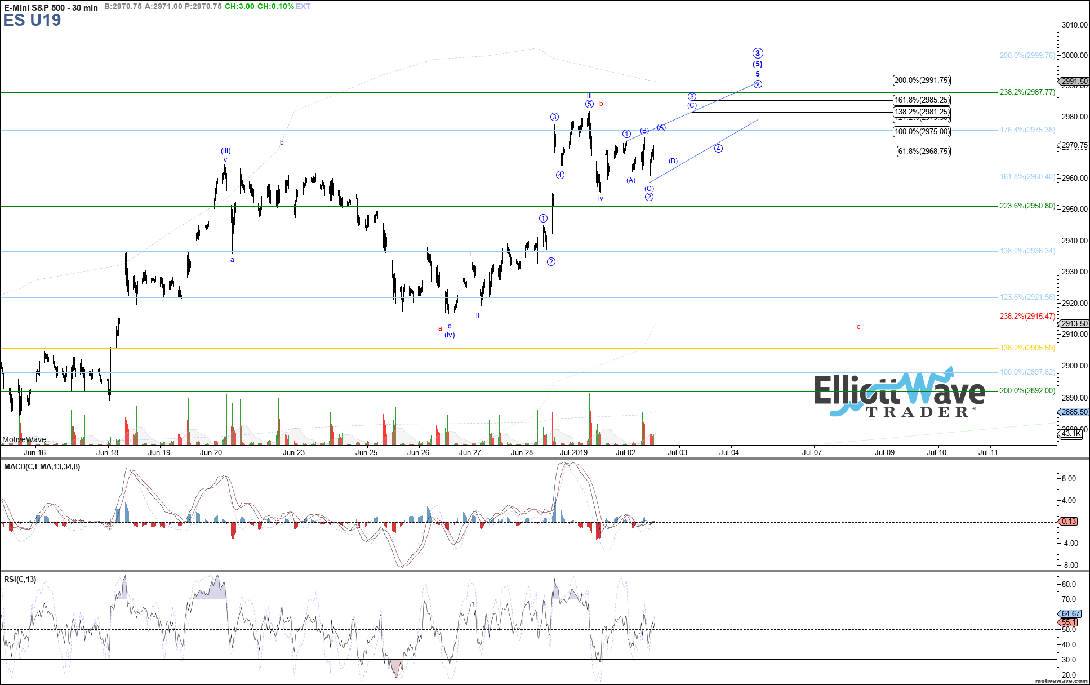The width and height of the screenshot is (1090, 685).
Task: Select the 200.0%(2999.76) Fibonacci label
Action: click(x=1027, y=55)
